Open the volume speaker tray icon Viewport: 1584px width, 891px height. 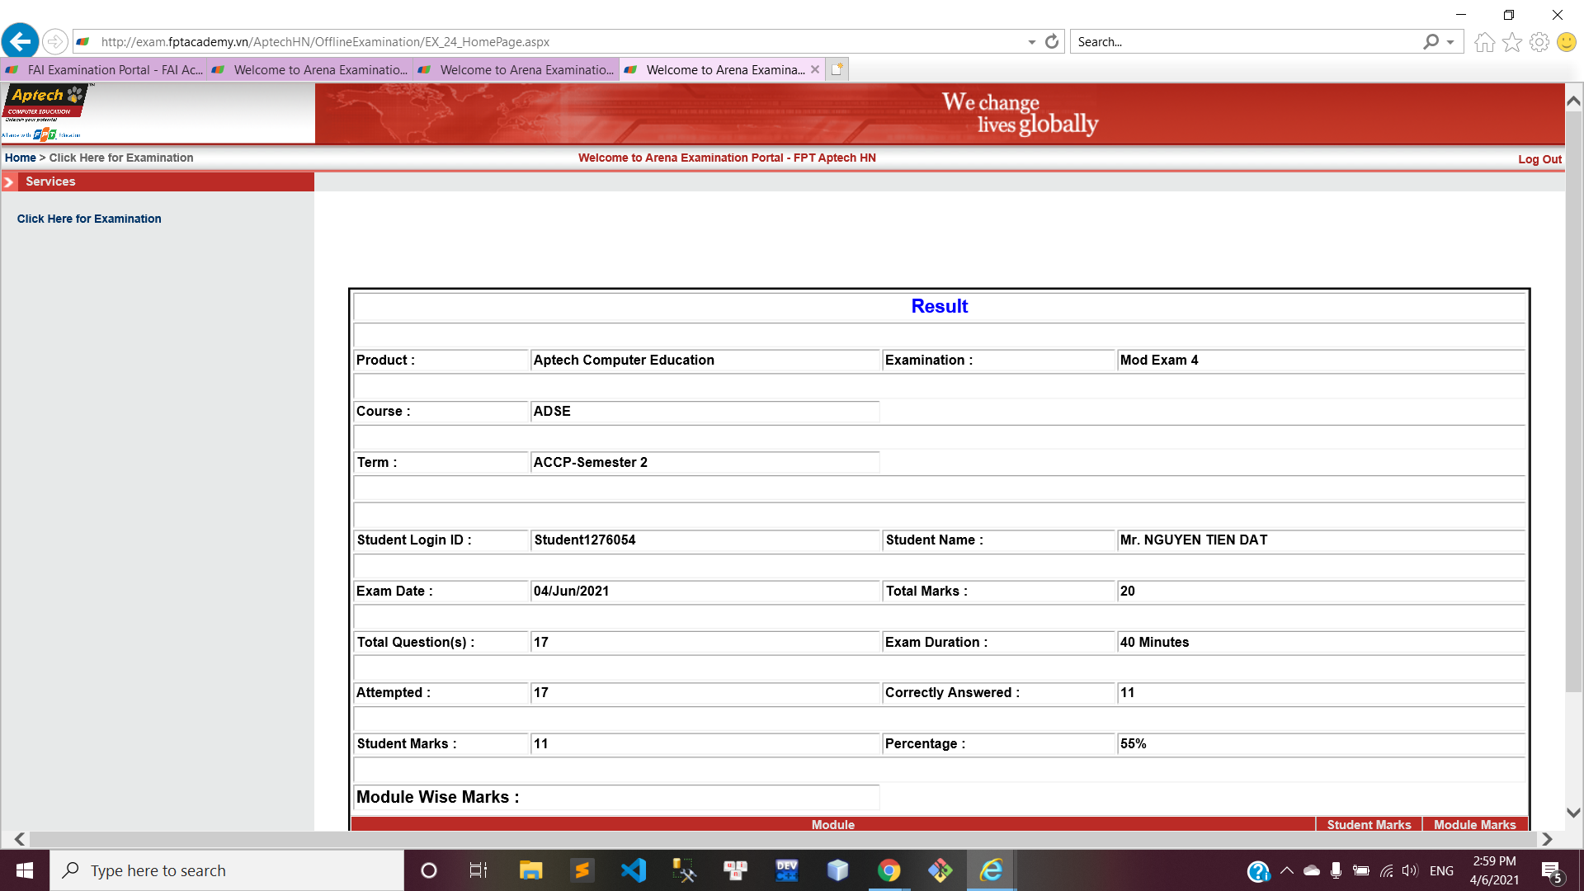coord(1409,870)
